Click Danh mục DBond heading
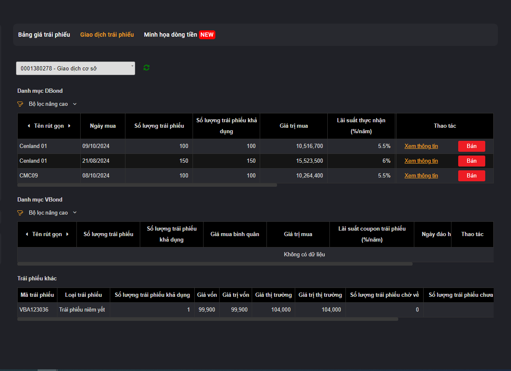Viewport: 511px width, 371px height. point(40,91)
